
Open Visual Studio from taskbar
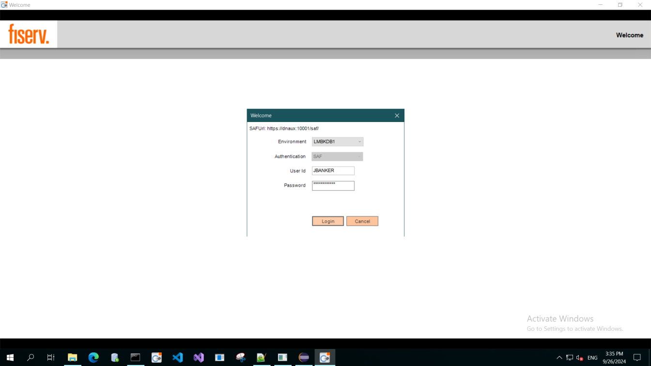click(199, 358)
